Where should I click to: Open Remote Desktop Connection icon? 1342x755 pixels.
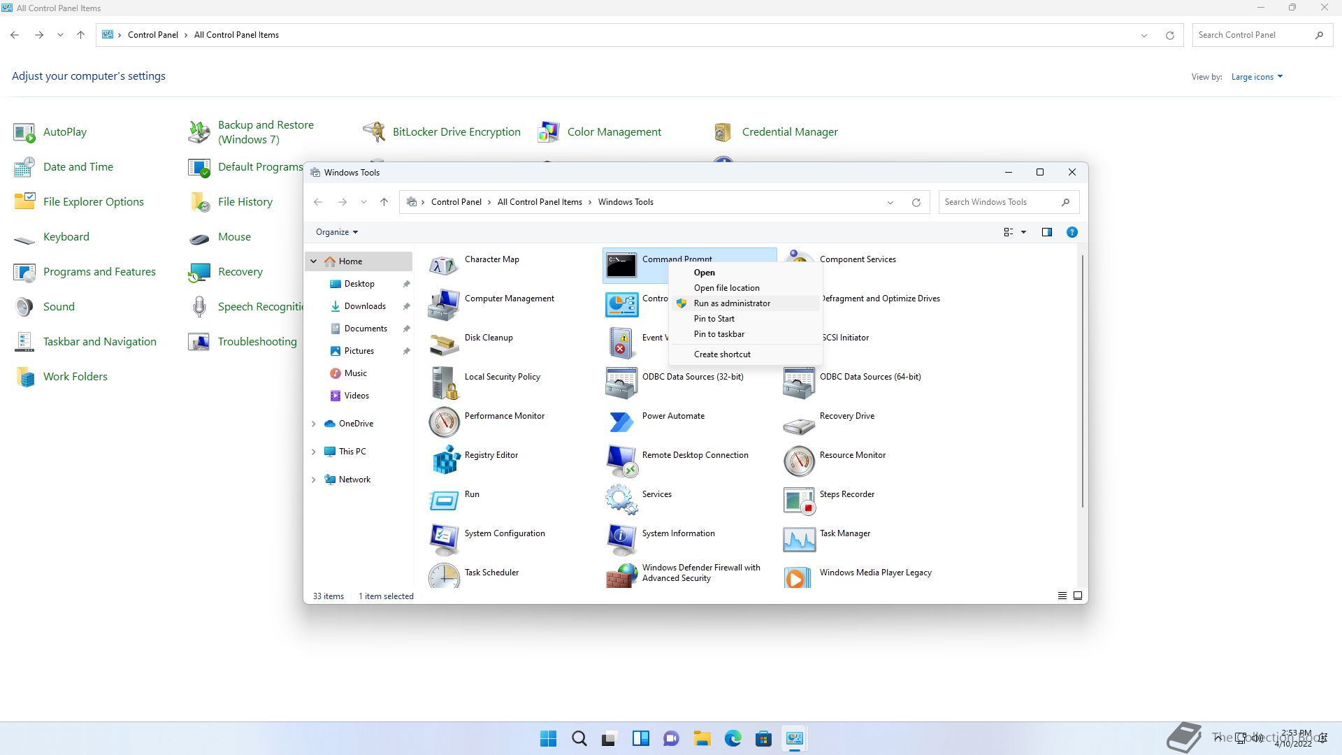pyautogui.click(x=621, y=461)
